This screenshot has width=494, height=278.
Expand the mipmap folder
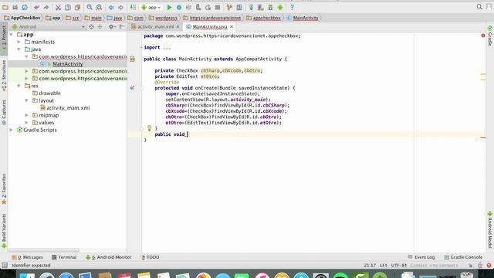[26, 115]
